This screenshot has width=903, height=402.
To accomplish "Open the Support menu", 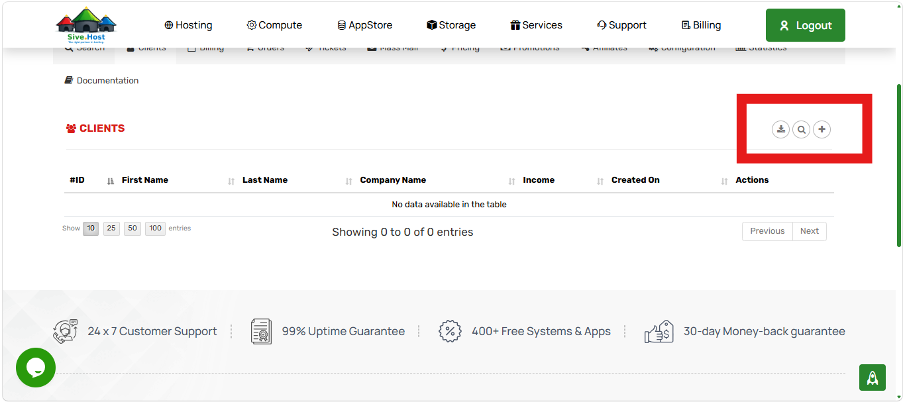I will (x=621, y=25).
